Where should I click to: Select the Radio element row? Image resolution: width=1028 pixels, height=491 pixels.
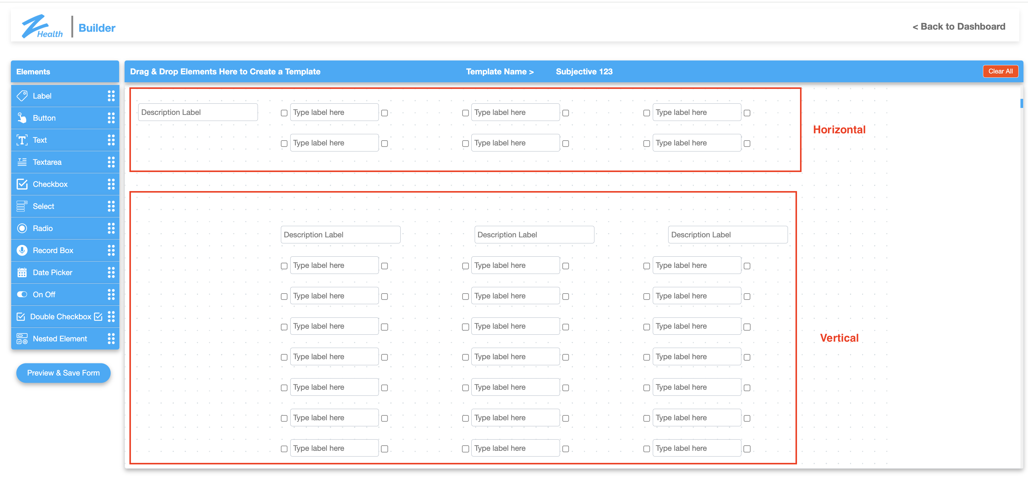click(65, 228)
